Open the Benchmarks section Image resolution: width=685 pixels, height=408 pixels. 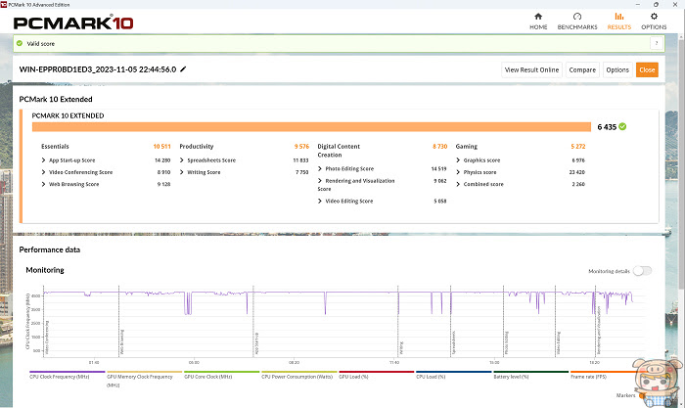[577, 21]
